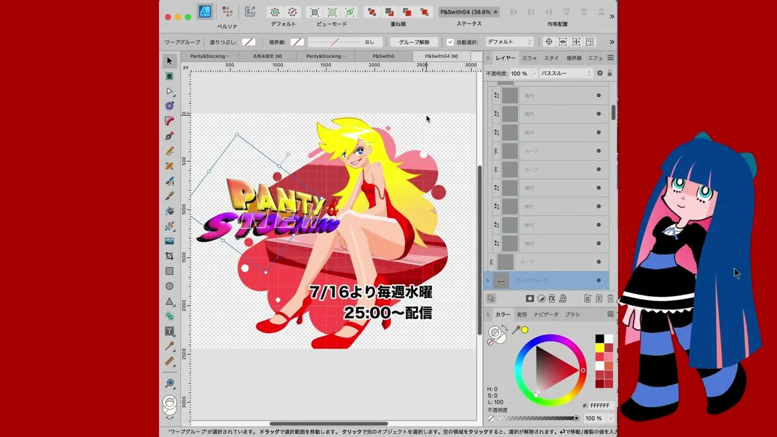777x437 pixels.
Task: Select the Pen tool
Action: coord(169,136)
